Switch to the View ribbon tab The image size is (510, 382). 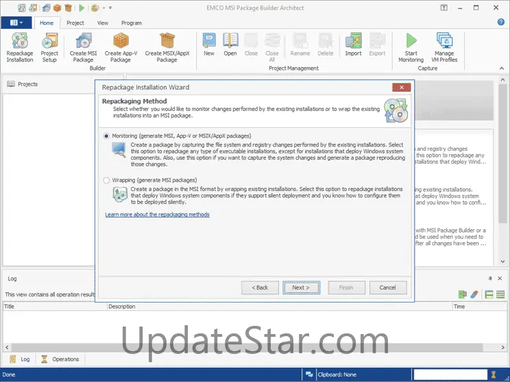pos(103,23)
